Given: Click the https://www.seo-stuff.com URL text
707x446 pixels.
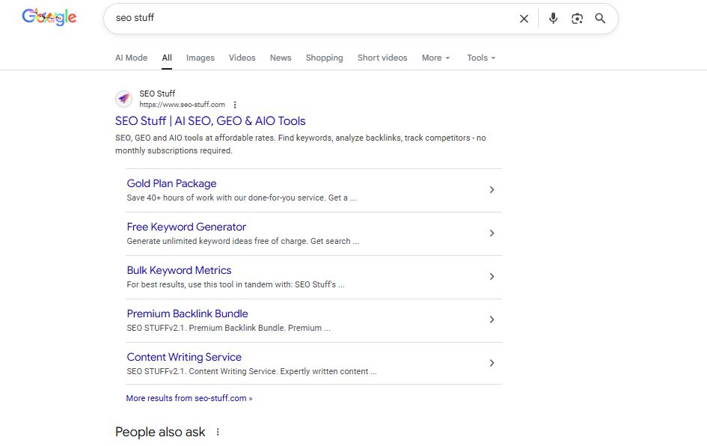Looking at the screenshot, I should 182,105.
